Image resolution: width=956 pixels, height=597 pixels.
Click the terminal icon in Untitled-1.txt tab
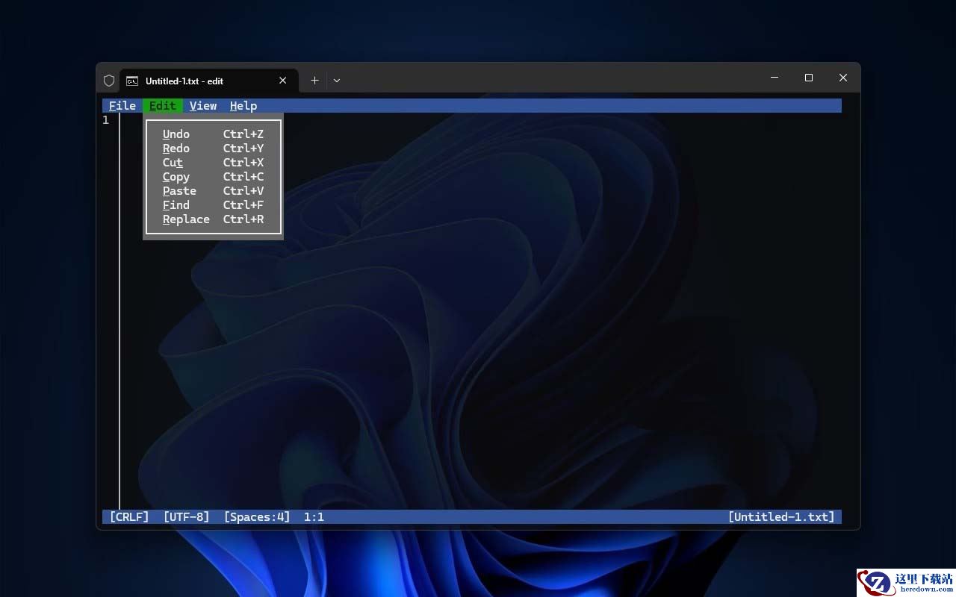pos(131,81)
